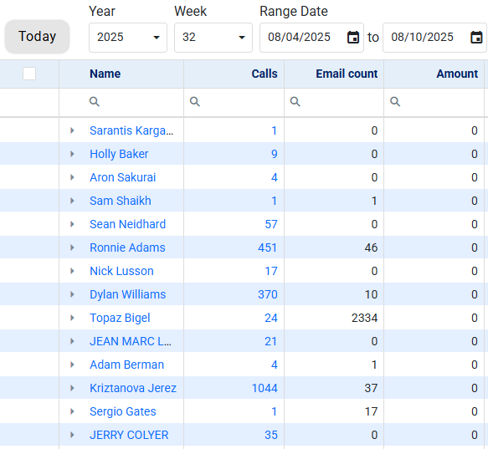The width and height of the screenshot is (488, 449).
Task: Expand the Sergio Gates row
Action: [72, 411]
